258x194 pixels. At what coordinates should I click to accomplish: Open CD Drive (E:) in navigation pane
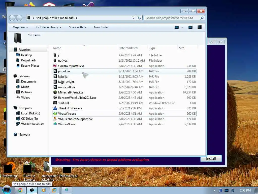pyautogui.click(x=29, y=119)
